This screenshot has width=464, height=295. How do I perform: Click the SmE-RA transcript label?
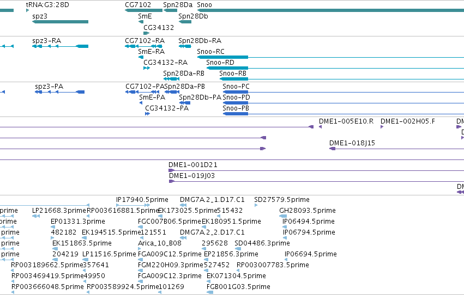[x=151, y=51]
